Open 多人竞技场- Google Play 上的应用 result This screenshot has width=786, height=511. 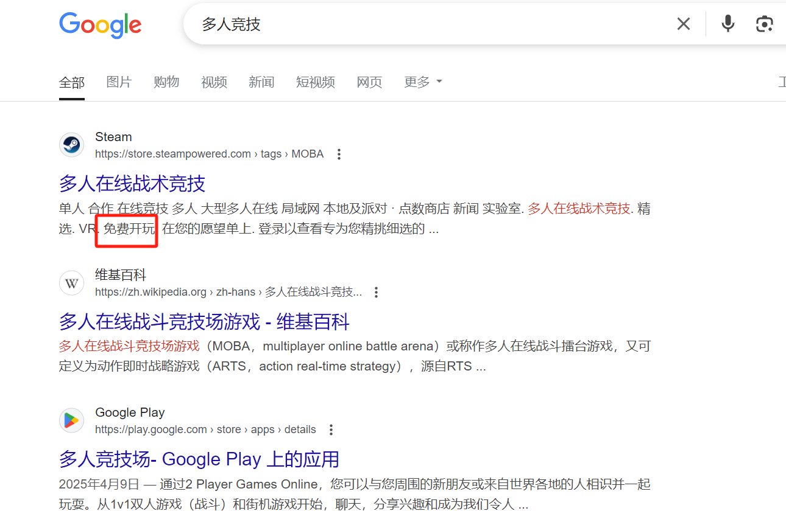pyautogui.click(x=199, y=459)
